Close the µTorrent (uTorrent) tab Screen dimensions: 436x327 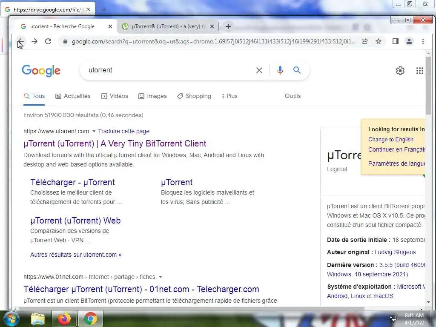pyautogui.click(x=212, y=26)
